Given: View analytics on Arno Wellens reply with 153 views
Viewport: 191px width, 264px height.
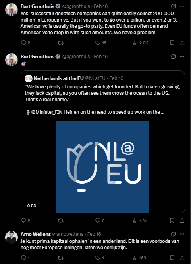Looking at the screenshot, I should pos(139,258).
